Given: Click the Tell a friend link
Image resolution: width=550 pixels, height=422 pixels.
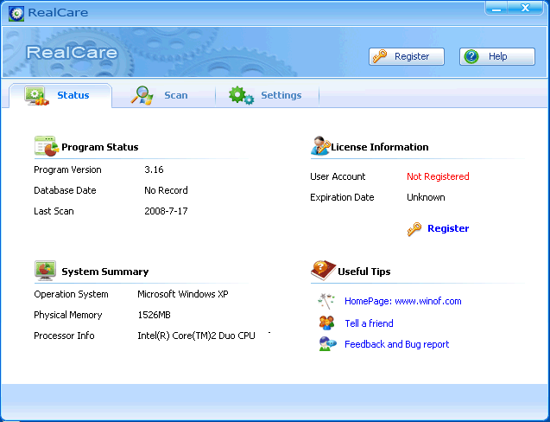Looking at the screenshot, I should pos(369,323).
